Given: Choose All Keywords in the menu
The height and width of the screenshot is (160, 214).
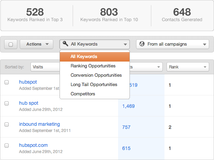Looking at the screenshot, I should click(x=95, y=57).
